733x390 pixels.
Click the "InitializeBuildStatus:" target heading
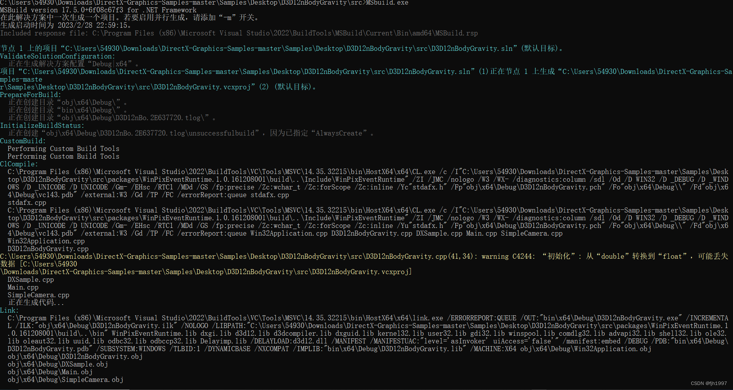click(x=42, y=126)
